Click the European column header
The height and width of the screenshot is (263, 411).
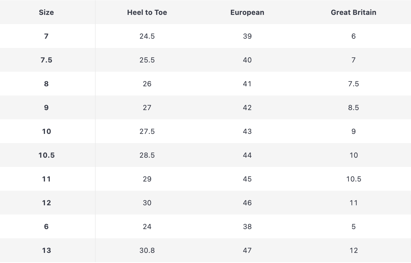tap(247, 12)
